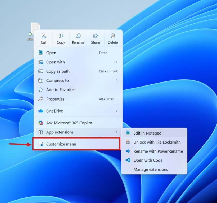This screenshot has height=203, width=217.
Task: Click the Ctrl+Shift+C shortcut text
Action: coord(108,71)
